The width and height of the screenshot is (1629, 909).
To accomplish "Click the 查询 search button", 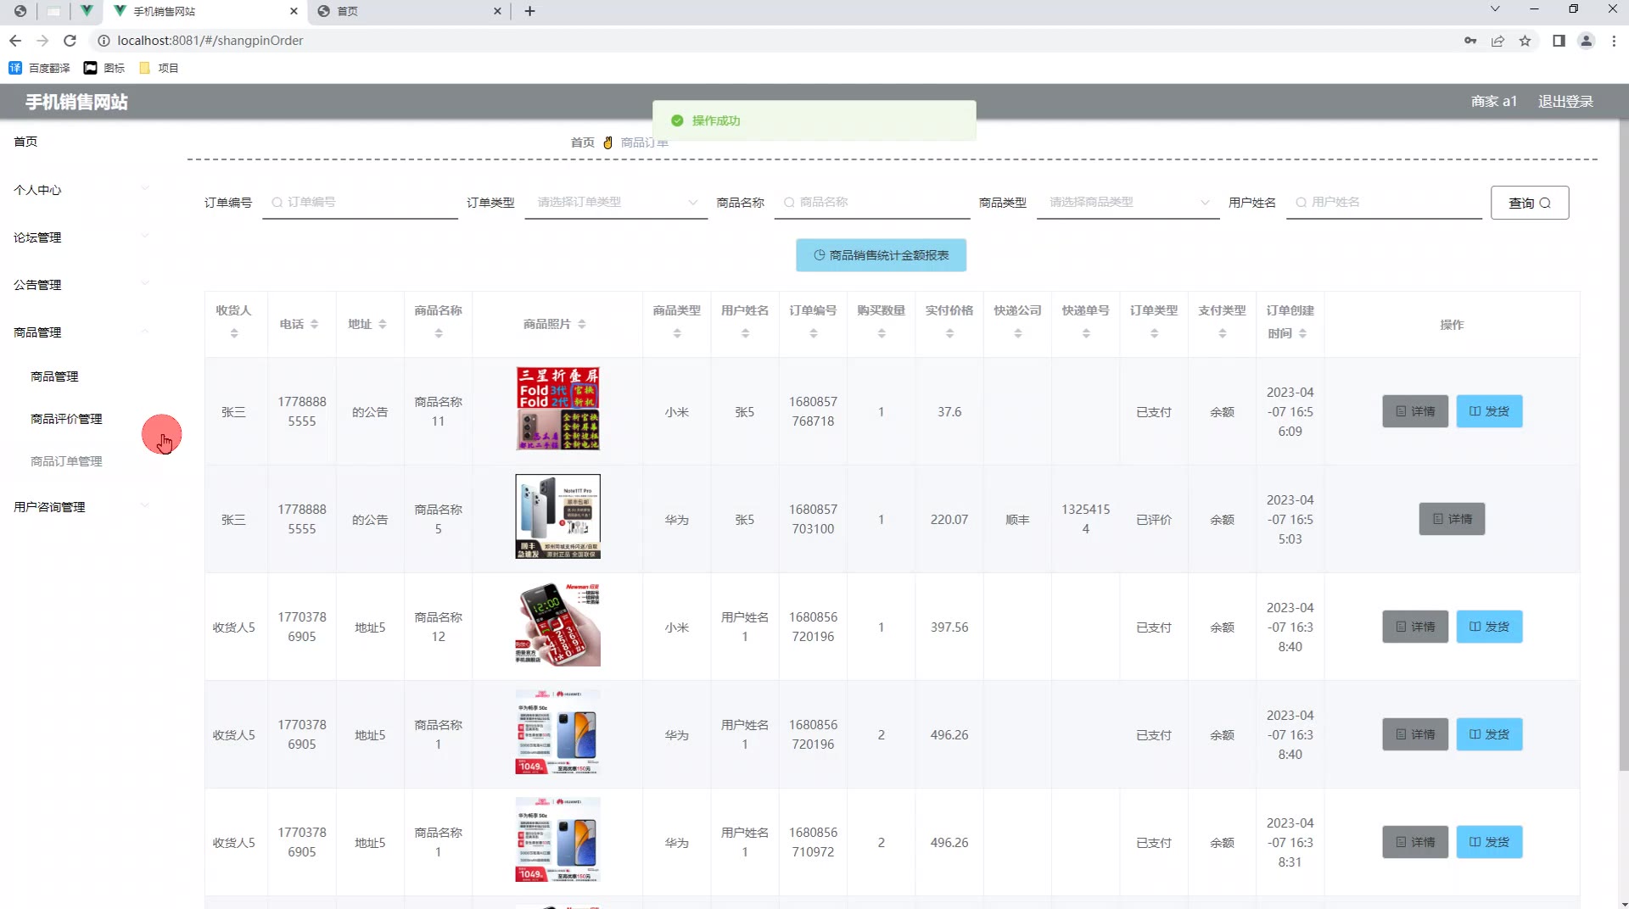I will tap(1529, 203).
